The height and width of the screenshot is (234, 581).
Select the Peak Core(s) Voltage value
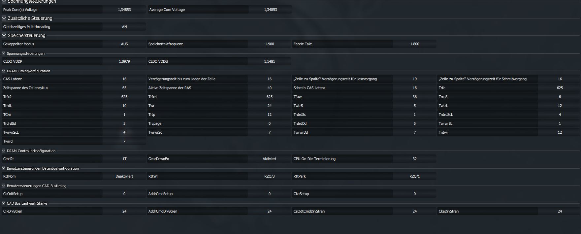tap(124, 10)
